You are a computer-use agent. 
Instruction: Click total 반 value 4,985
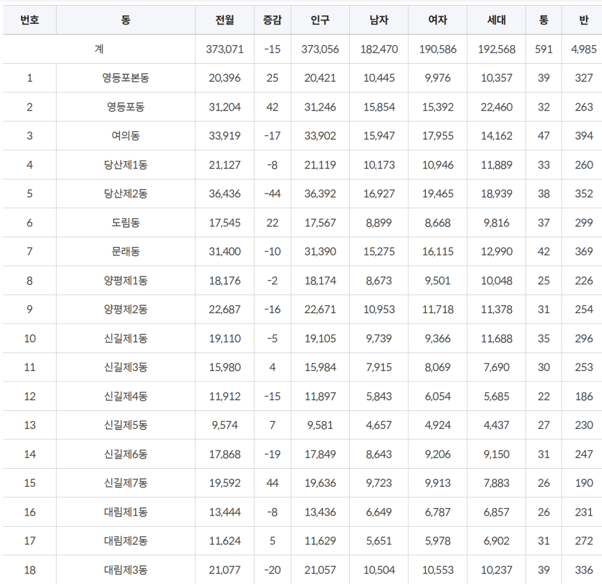(583, 49)
